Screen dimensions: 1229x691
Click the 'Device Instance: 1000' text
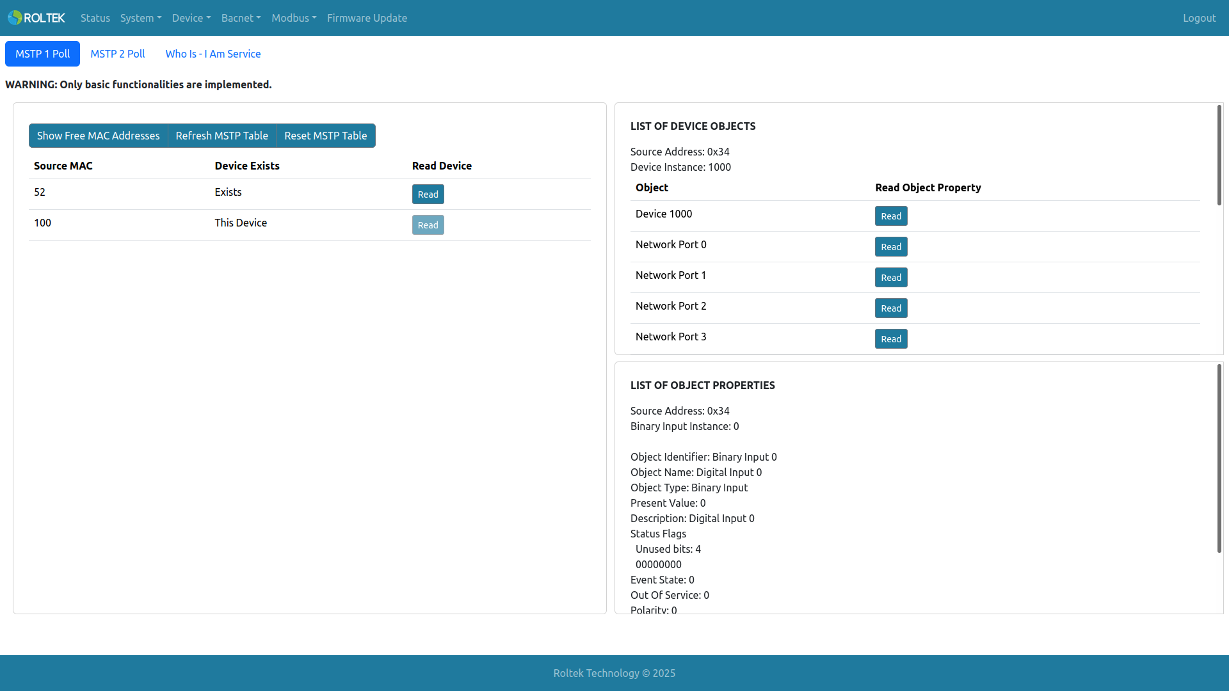click(680, 167)
